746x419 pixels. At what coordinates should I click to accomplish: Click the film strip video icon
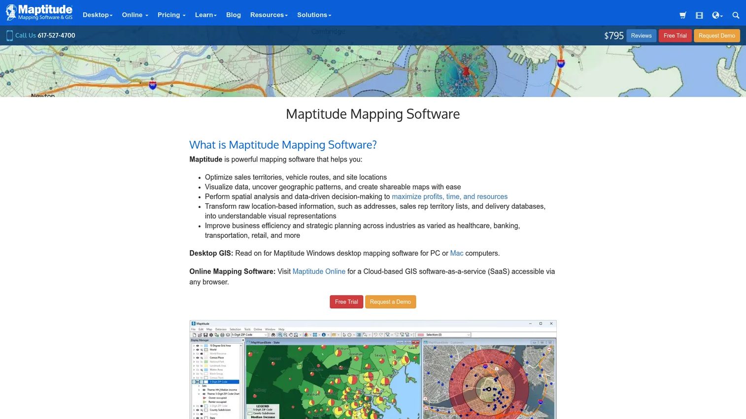click(699, 15)
